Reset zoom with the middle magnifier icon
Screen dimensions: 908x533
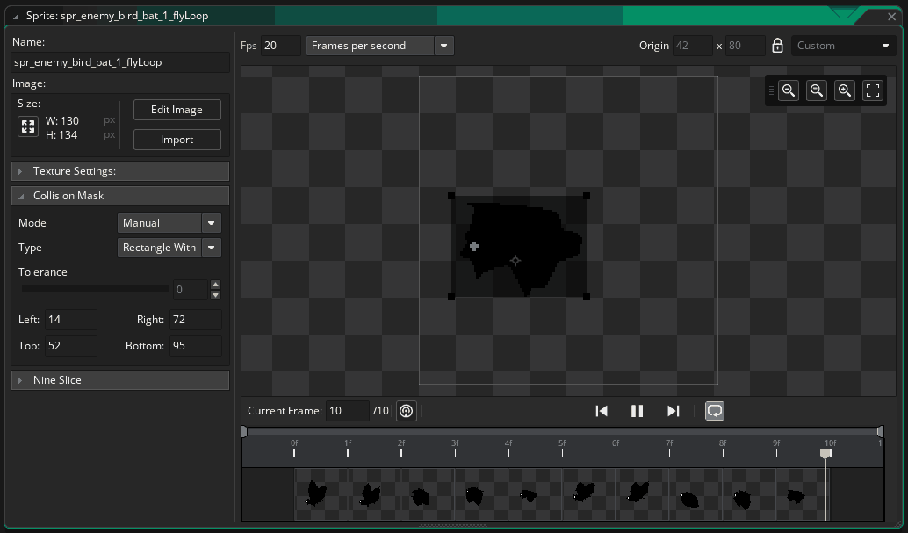[817, 90]
